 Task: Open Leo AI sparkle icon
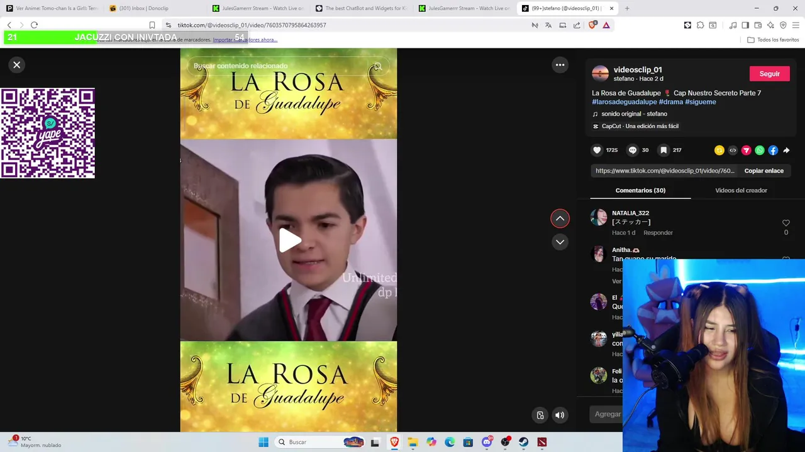pos(770,25)
